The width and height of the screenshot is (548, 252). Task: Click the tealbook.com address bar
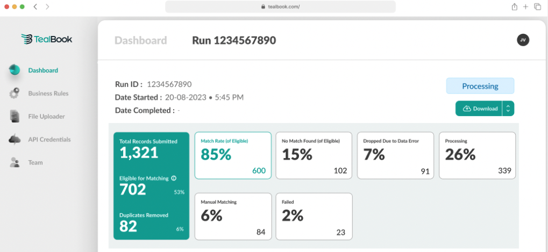point(280,6)
